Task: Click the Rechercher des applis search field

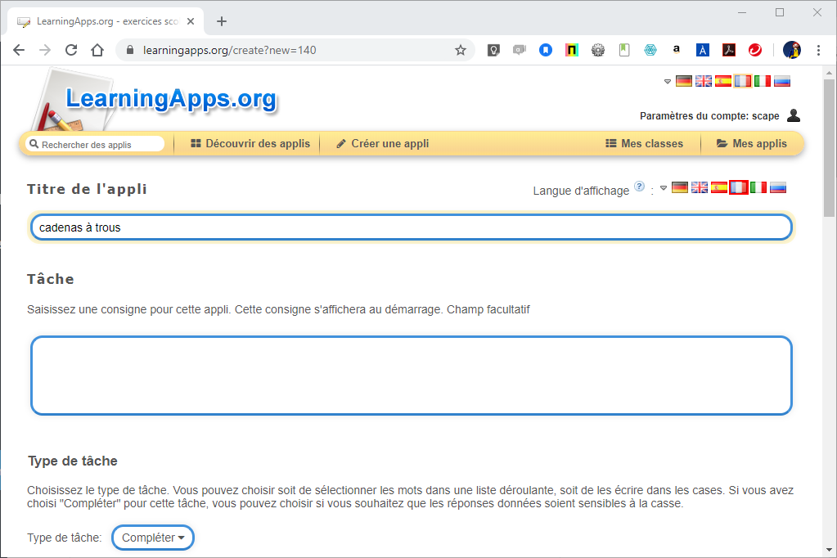Action: (x=95, y=144)
